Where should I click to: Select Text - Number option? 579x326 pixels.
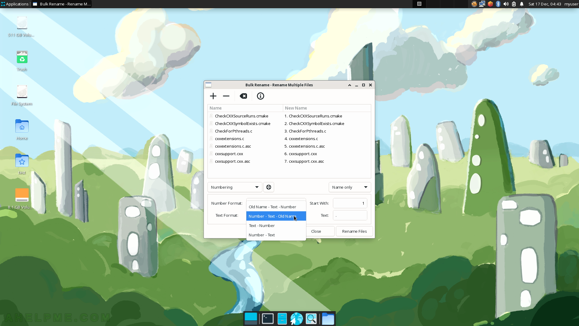[x=276, y=225]
